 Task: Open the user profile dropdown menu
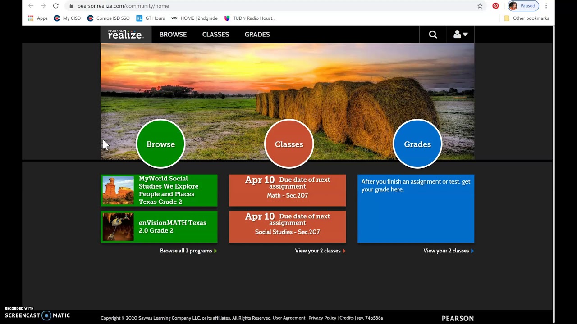(x=460, y=35)
